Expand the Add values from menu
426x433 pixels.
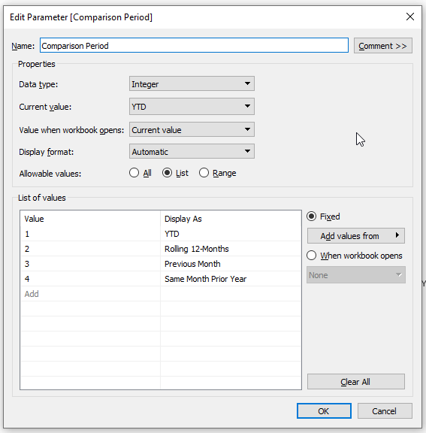point(356,236)
